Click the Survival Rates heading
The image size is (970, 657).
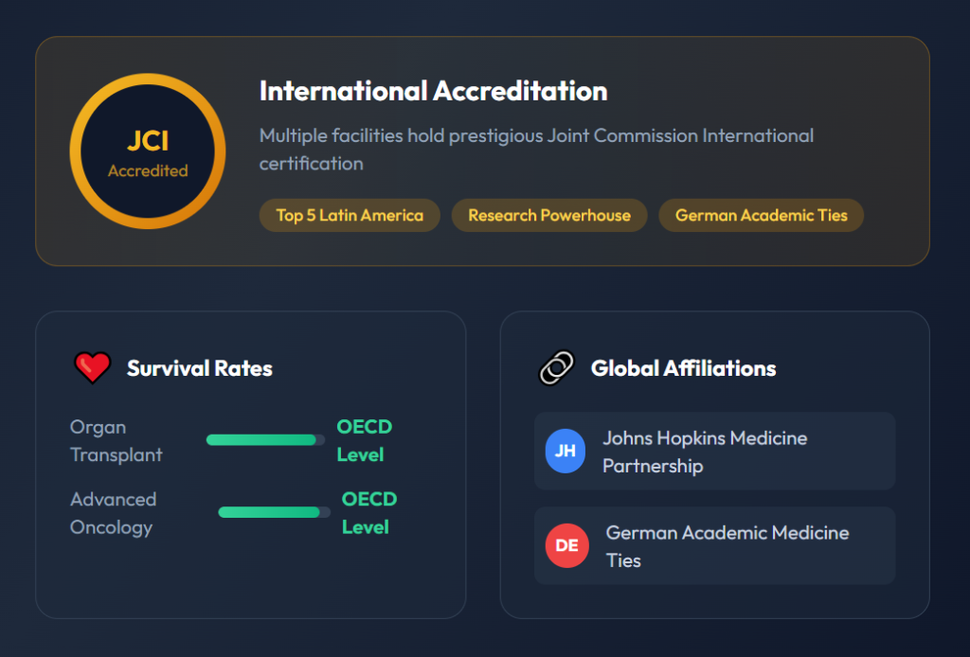(200, 368)
